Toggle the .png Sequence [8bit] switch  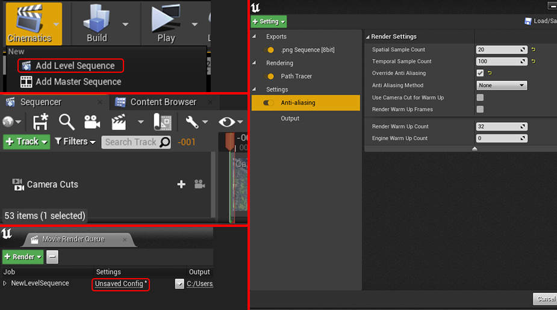(269, 50)
